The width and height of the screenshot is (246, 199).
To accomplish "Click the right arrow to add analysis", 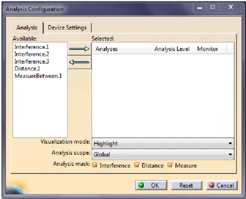I will tap(79, 49).
